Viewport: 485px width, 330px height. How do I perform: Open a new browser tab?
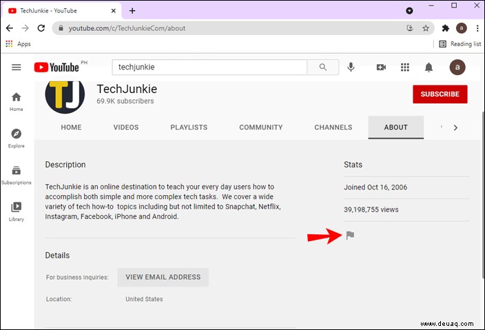[132, 11]
